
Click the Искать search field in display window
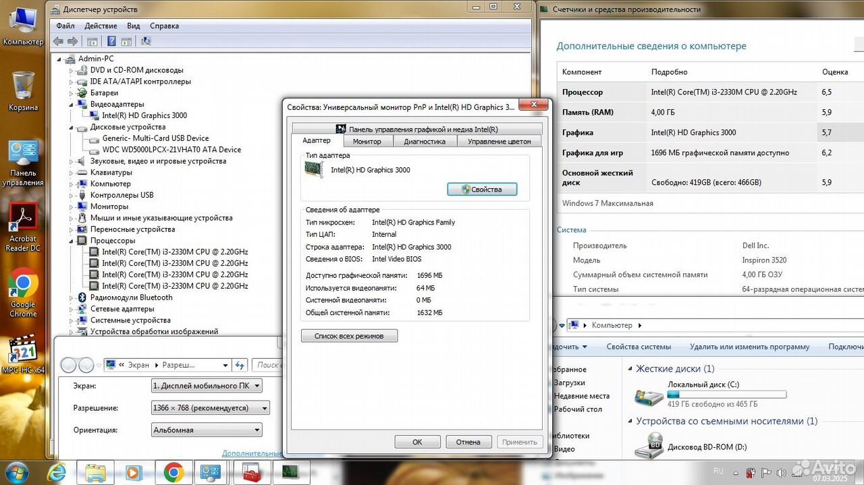point(267,365)
